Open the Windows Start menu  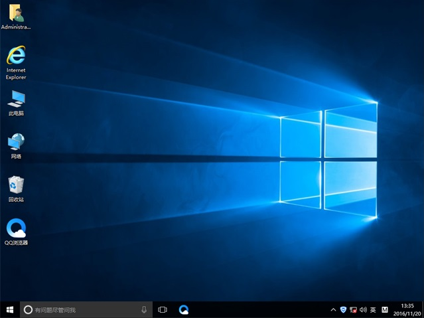coord(10,309)
